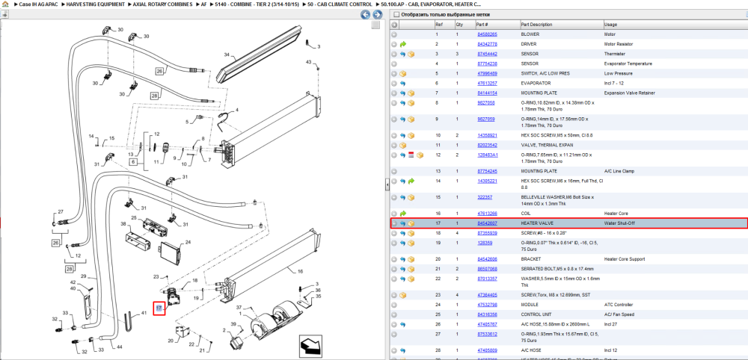Click the next page blue arrow

pos(377,15)
